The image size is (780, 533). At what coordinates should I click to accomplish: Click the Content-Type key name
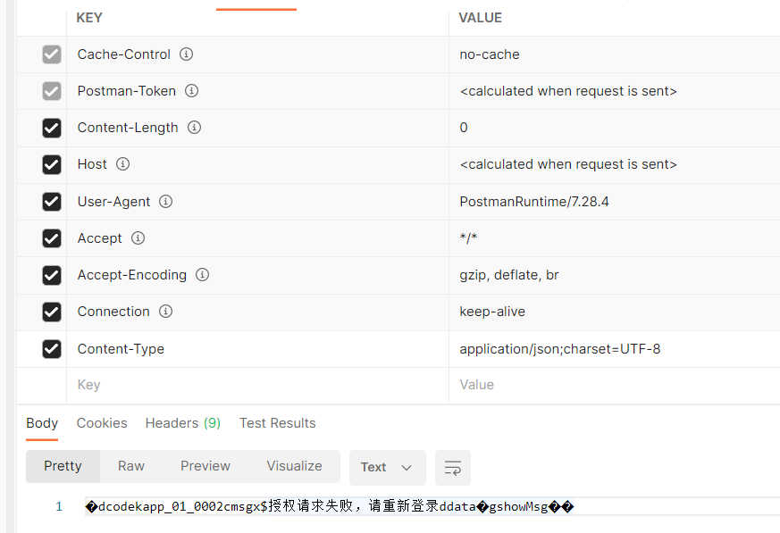121,349
